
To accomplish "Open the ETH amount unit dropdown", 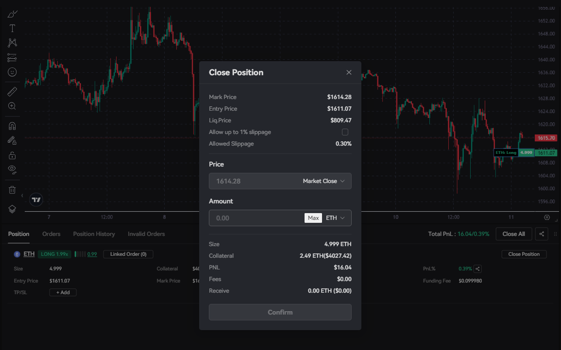I will pyautogui.click(x=335, y=218).
